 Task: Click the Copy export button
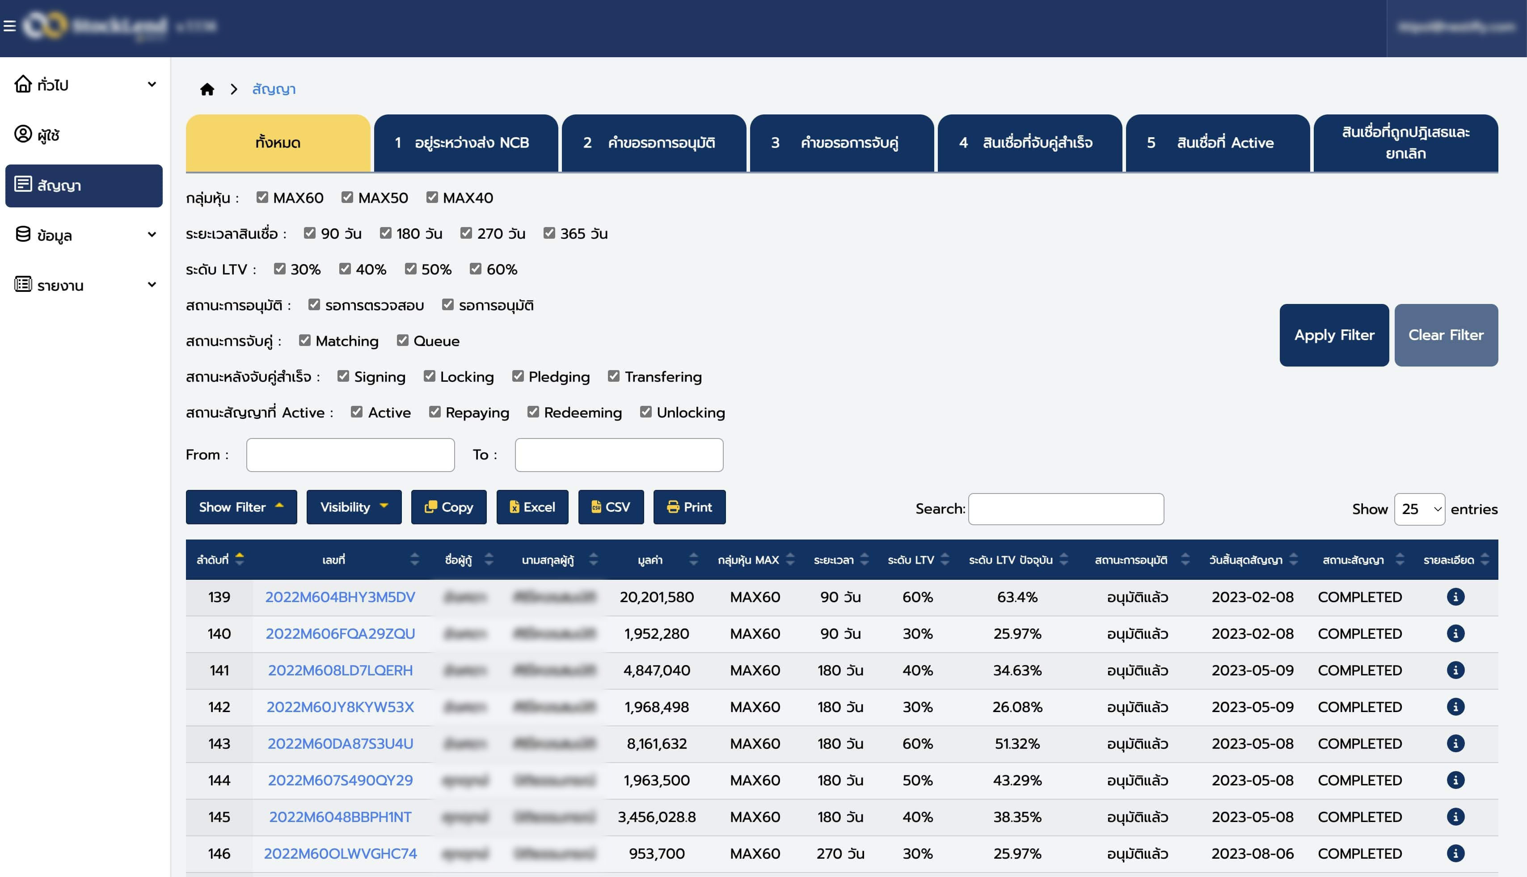click(449, 507)
